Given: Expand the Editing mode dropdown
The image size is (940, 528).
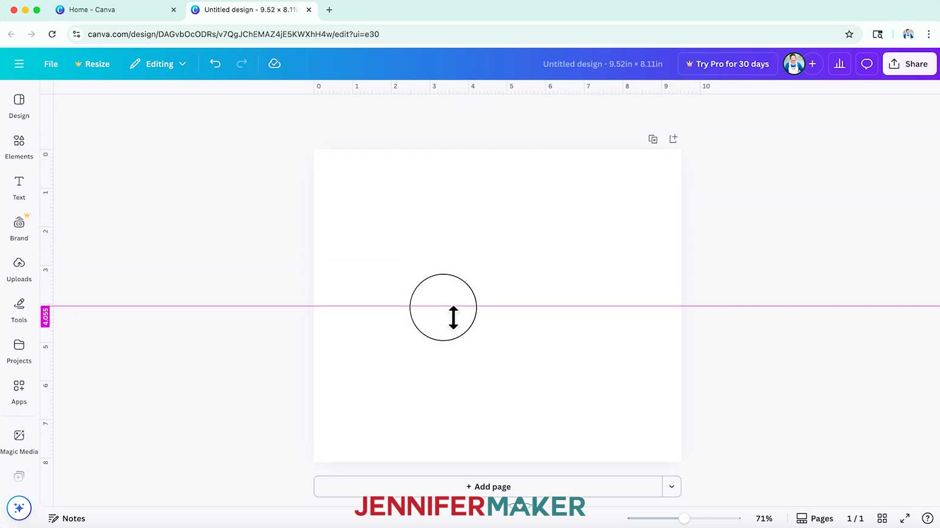Looking at the screenshot, I should click(x=158, y=64).
